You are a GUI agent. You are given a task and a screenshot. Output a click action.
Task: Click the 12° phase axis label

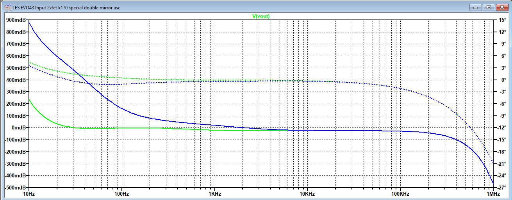(503, 32)
